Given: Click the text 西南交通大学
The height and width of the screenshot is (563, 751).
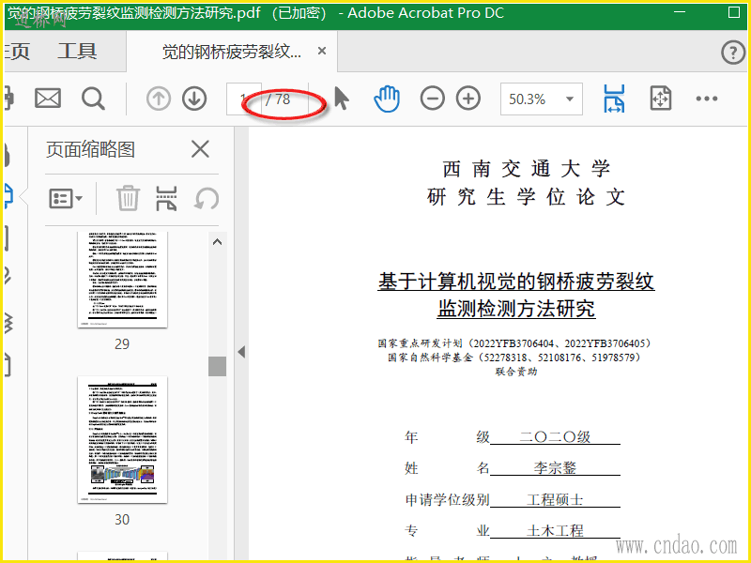Looking at the screenshot, I should coord(526,169).
